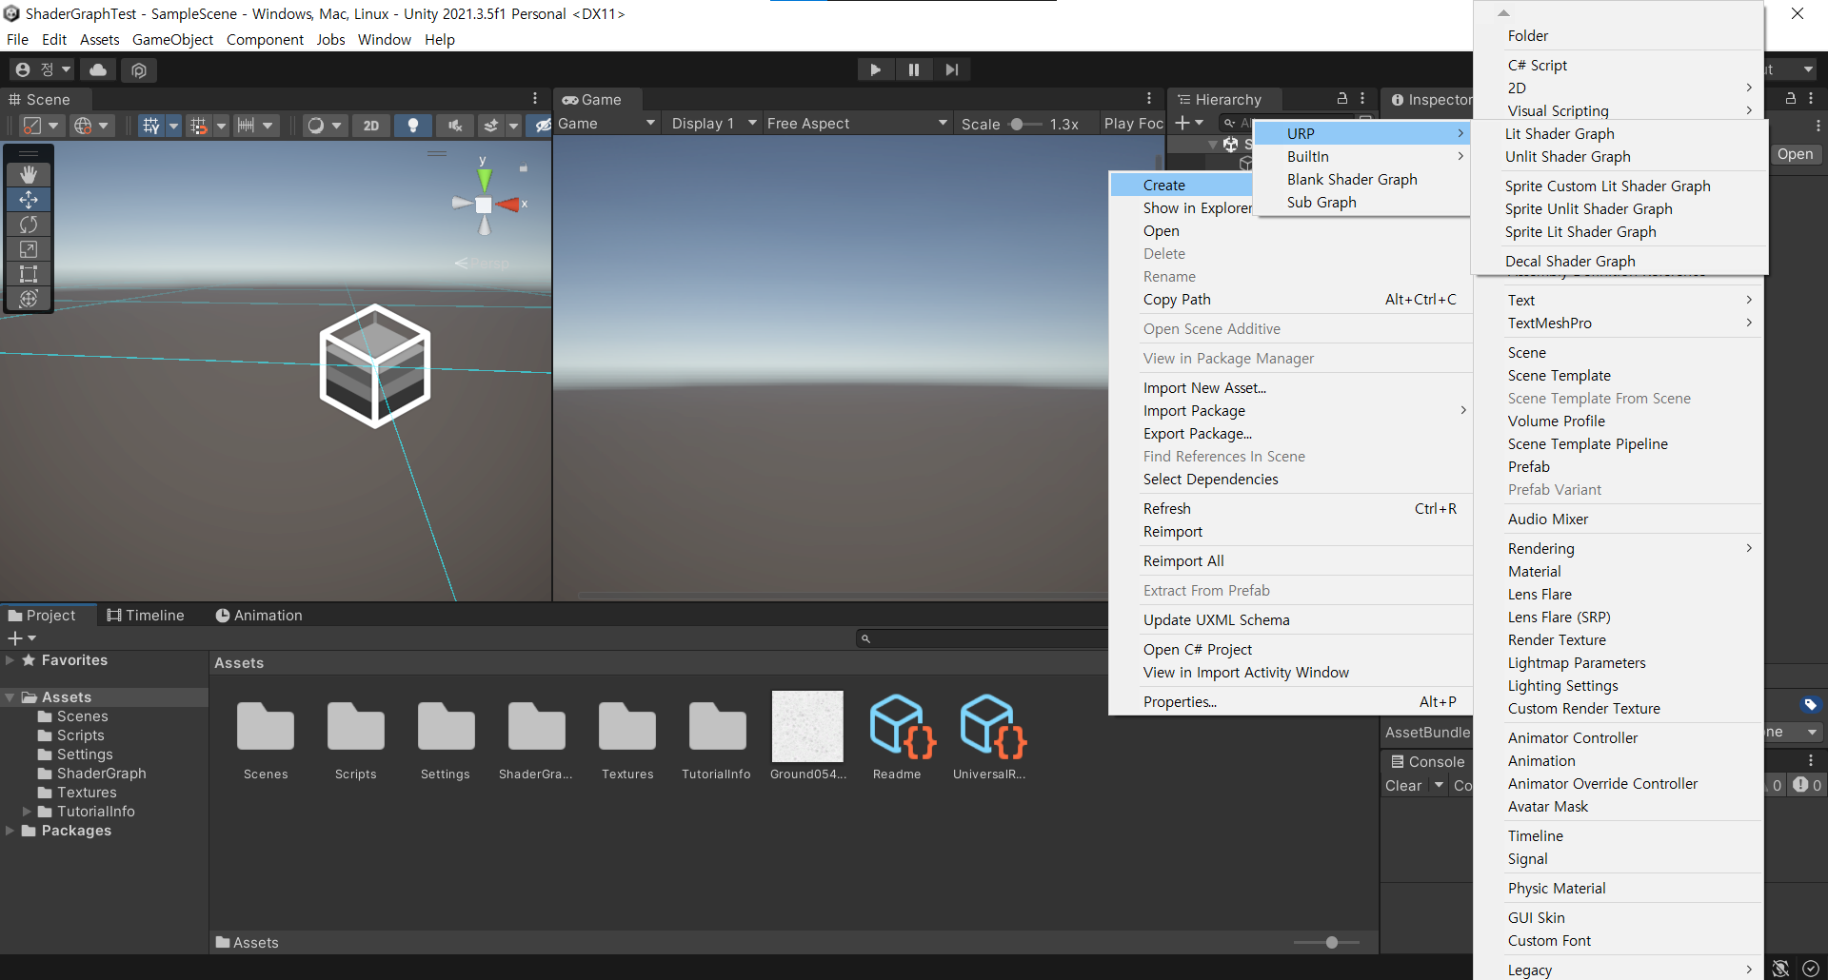
Task: Click the Project panel add asset plus icon
Action: coord(14,638)
